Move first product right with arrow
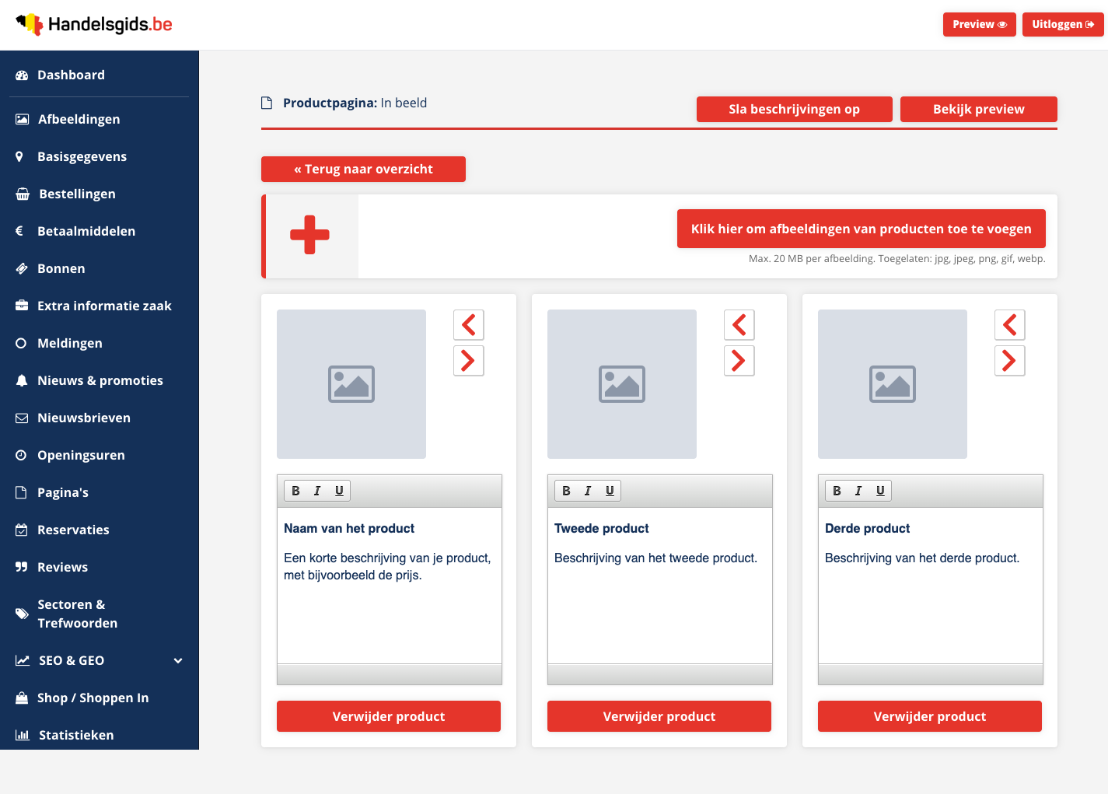This screenshot has height=794, width=1108. point(469,361)
